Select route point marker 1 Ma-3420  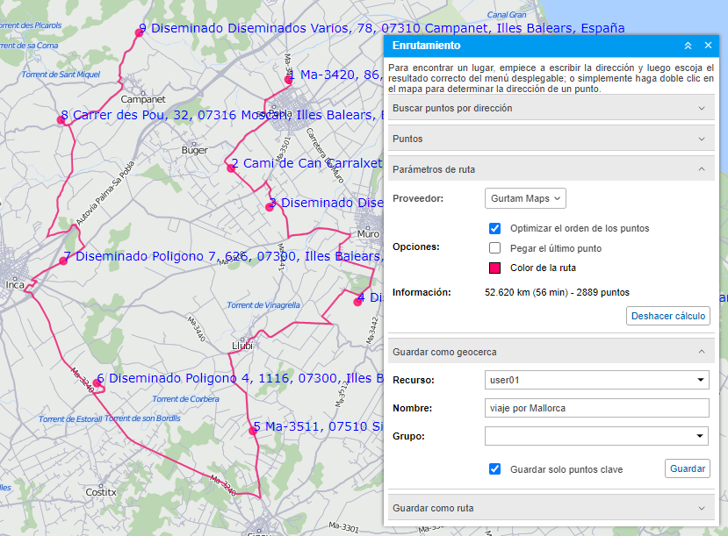tap(288, 80)
